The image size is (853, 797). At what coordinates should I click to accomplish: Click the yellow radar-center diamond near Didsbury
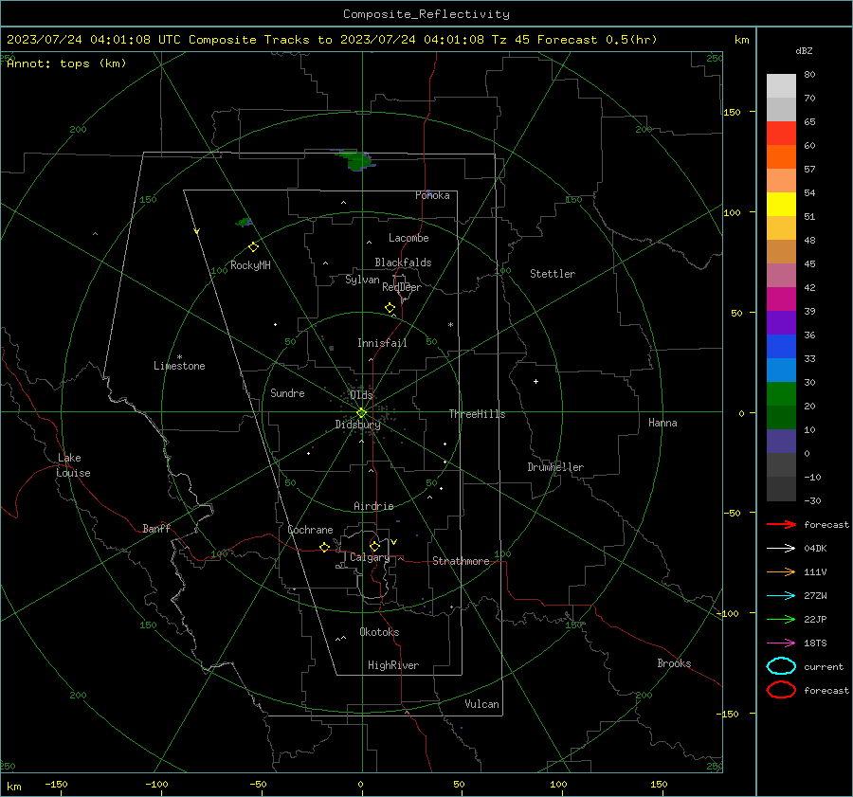pyautogui.click(x=362, y=413)
